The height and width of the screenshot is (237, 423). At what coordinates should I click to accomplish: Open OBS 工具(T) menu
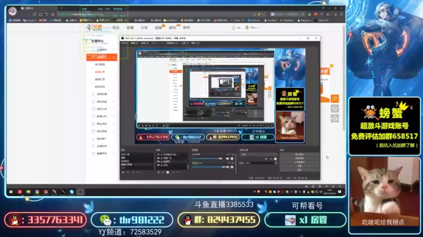pyautogui.click(x=185, y=43)
